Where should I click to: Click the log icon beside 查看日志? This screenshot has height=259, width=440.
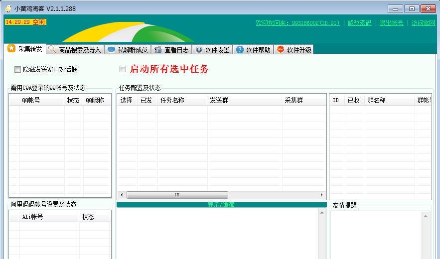click(158, 49)
